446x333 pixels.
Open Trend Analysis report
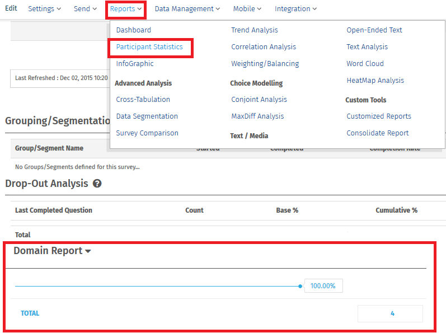(x=254, y=30)
